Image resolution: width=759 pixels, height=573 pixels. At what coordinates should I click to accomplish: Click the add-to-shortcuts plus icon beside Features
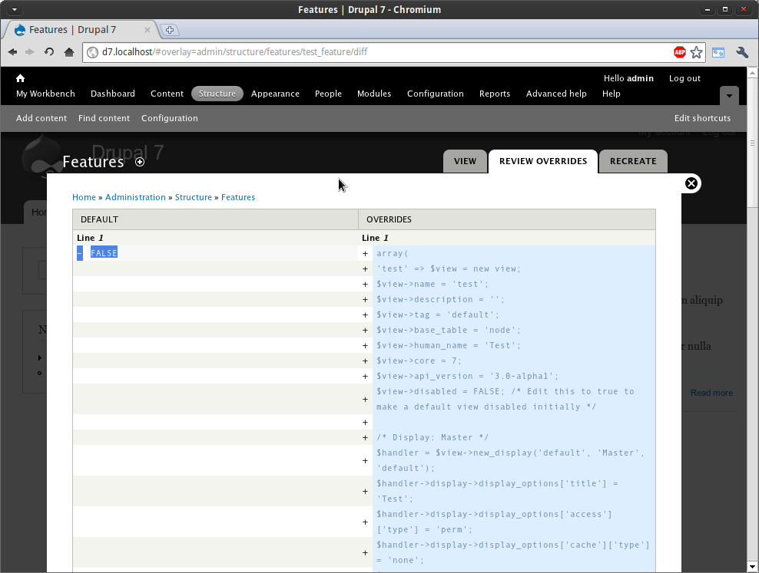140,162
